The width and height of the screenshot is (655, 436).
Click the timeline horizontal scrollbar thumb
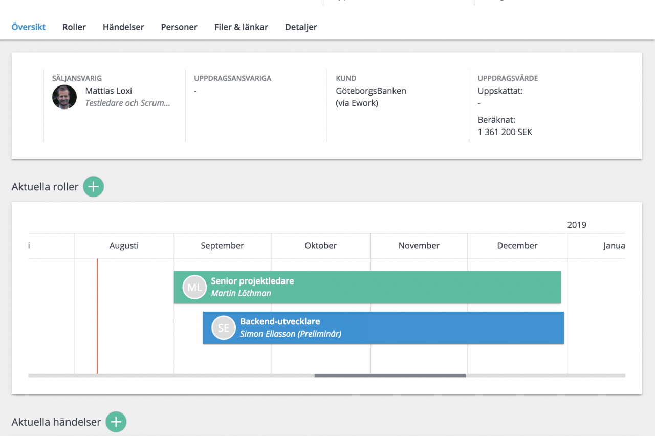click(390, 376)
